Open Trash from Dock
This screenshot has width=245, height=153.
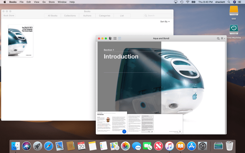(x=229, y=146)
